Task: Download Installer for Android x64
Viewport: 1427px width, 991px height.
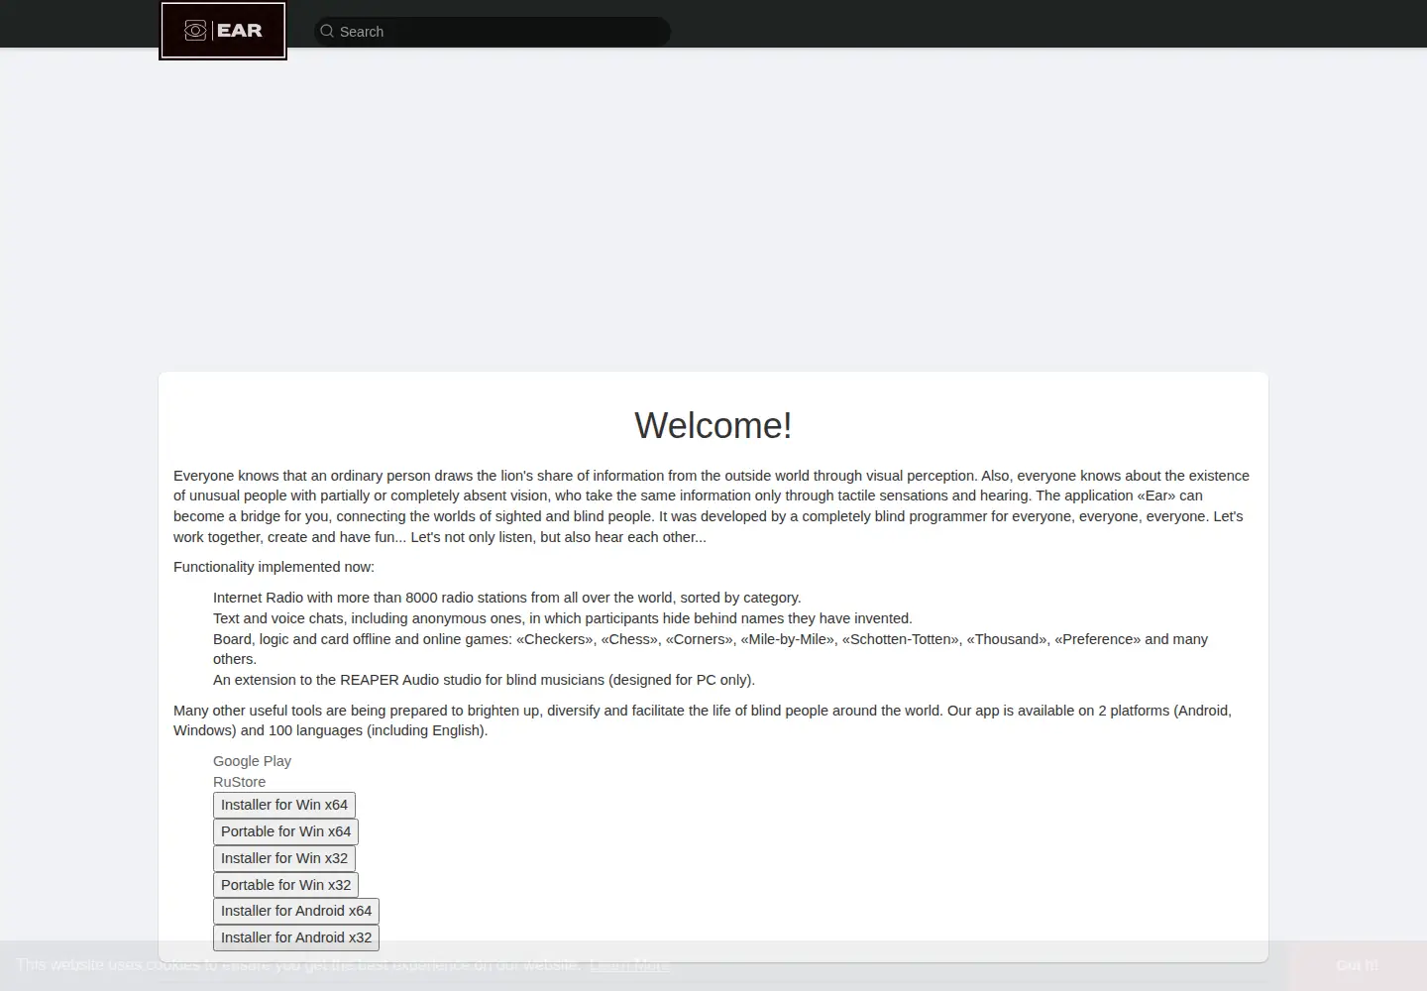Action: click(x=296, y=911)
